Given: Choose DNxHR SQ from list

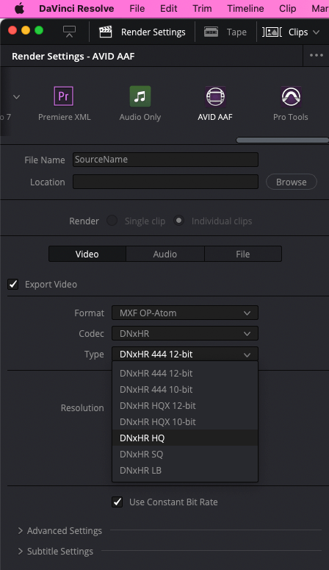Looking at the screenshot, I should click(185, 454).
